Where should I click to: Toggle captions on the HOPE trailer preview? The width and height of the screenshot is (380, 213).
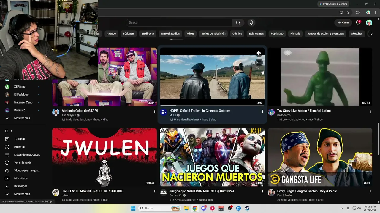coord(259,62)
